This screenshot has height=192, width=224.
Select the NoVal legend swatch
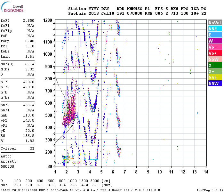click(x=215, y=23)
